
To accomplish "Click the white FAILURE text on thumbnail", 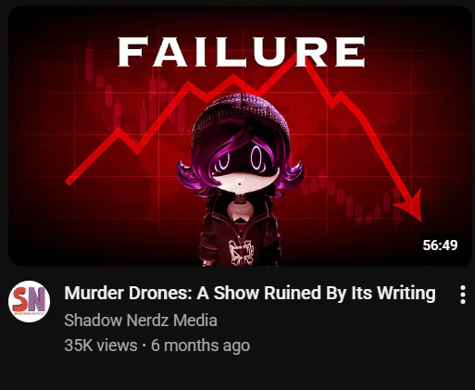I will [242, 51].
